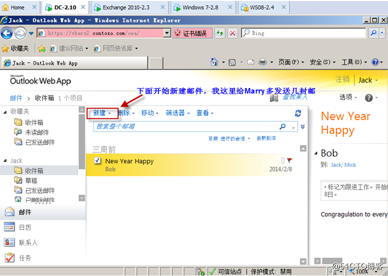388x276 pixels.
Task: Collapse the 收藏夹 folder group
Action: coord(5,112)
